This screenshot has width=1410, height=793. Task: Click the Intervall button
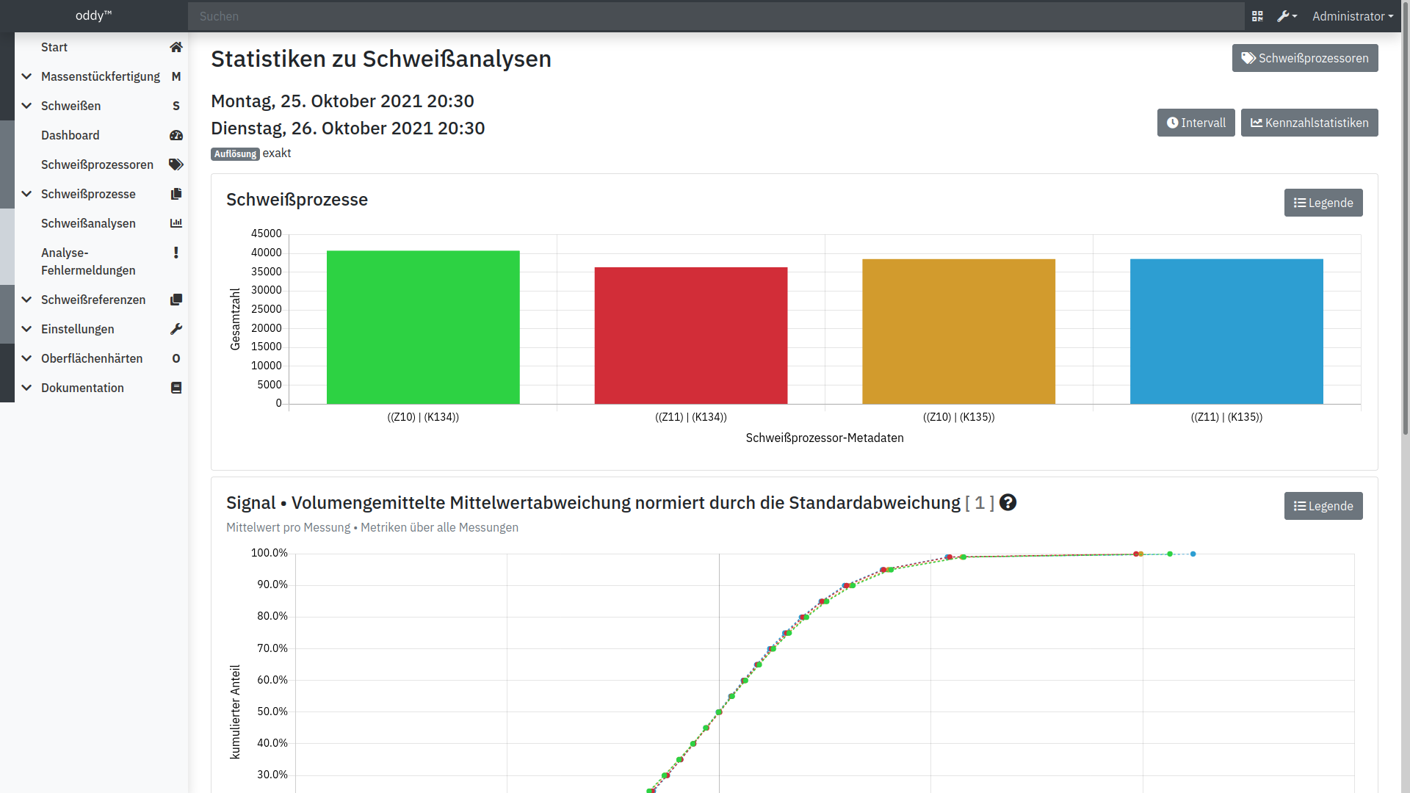[1196, 123]
